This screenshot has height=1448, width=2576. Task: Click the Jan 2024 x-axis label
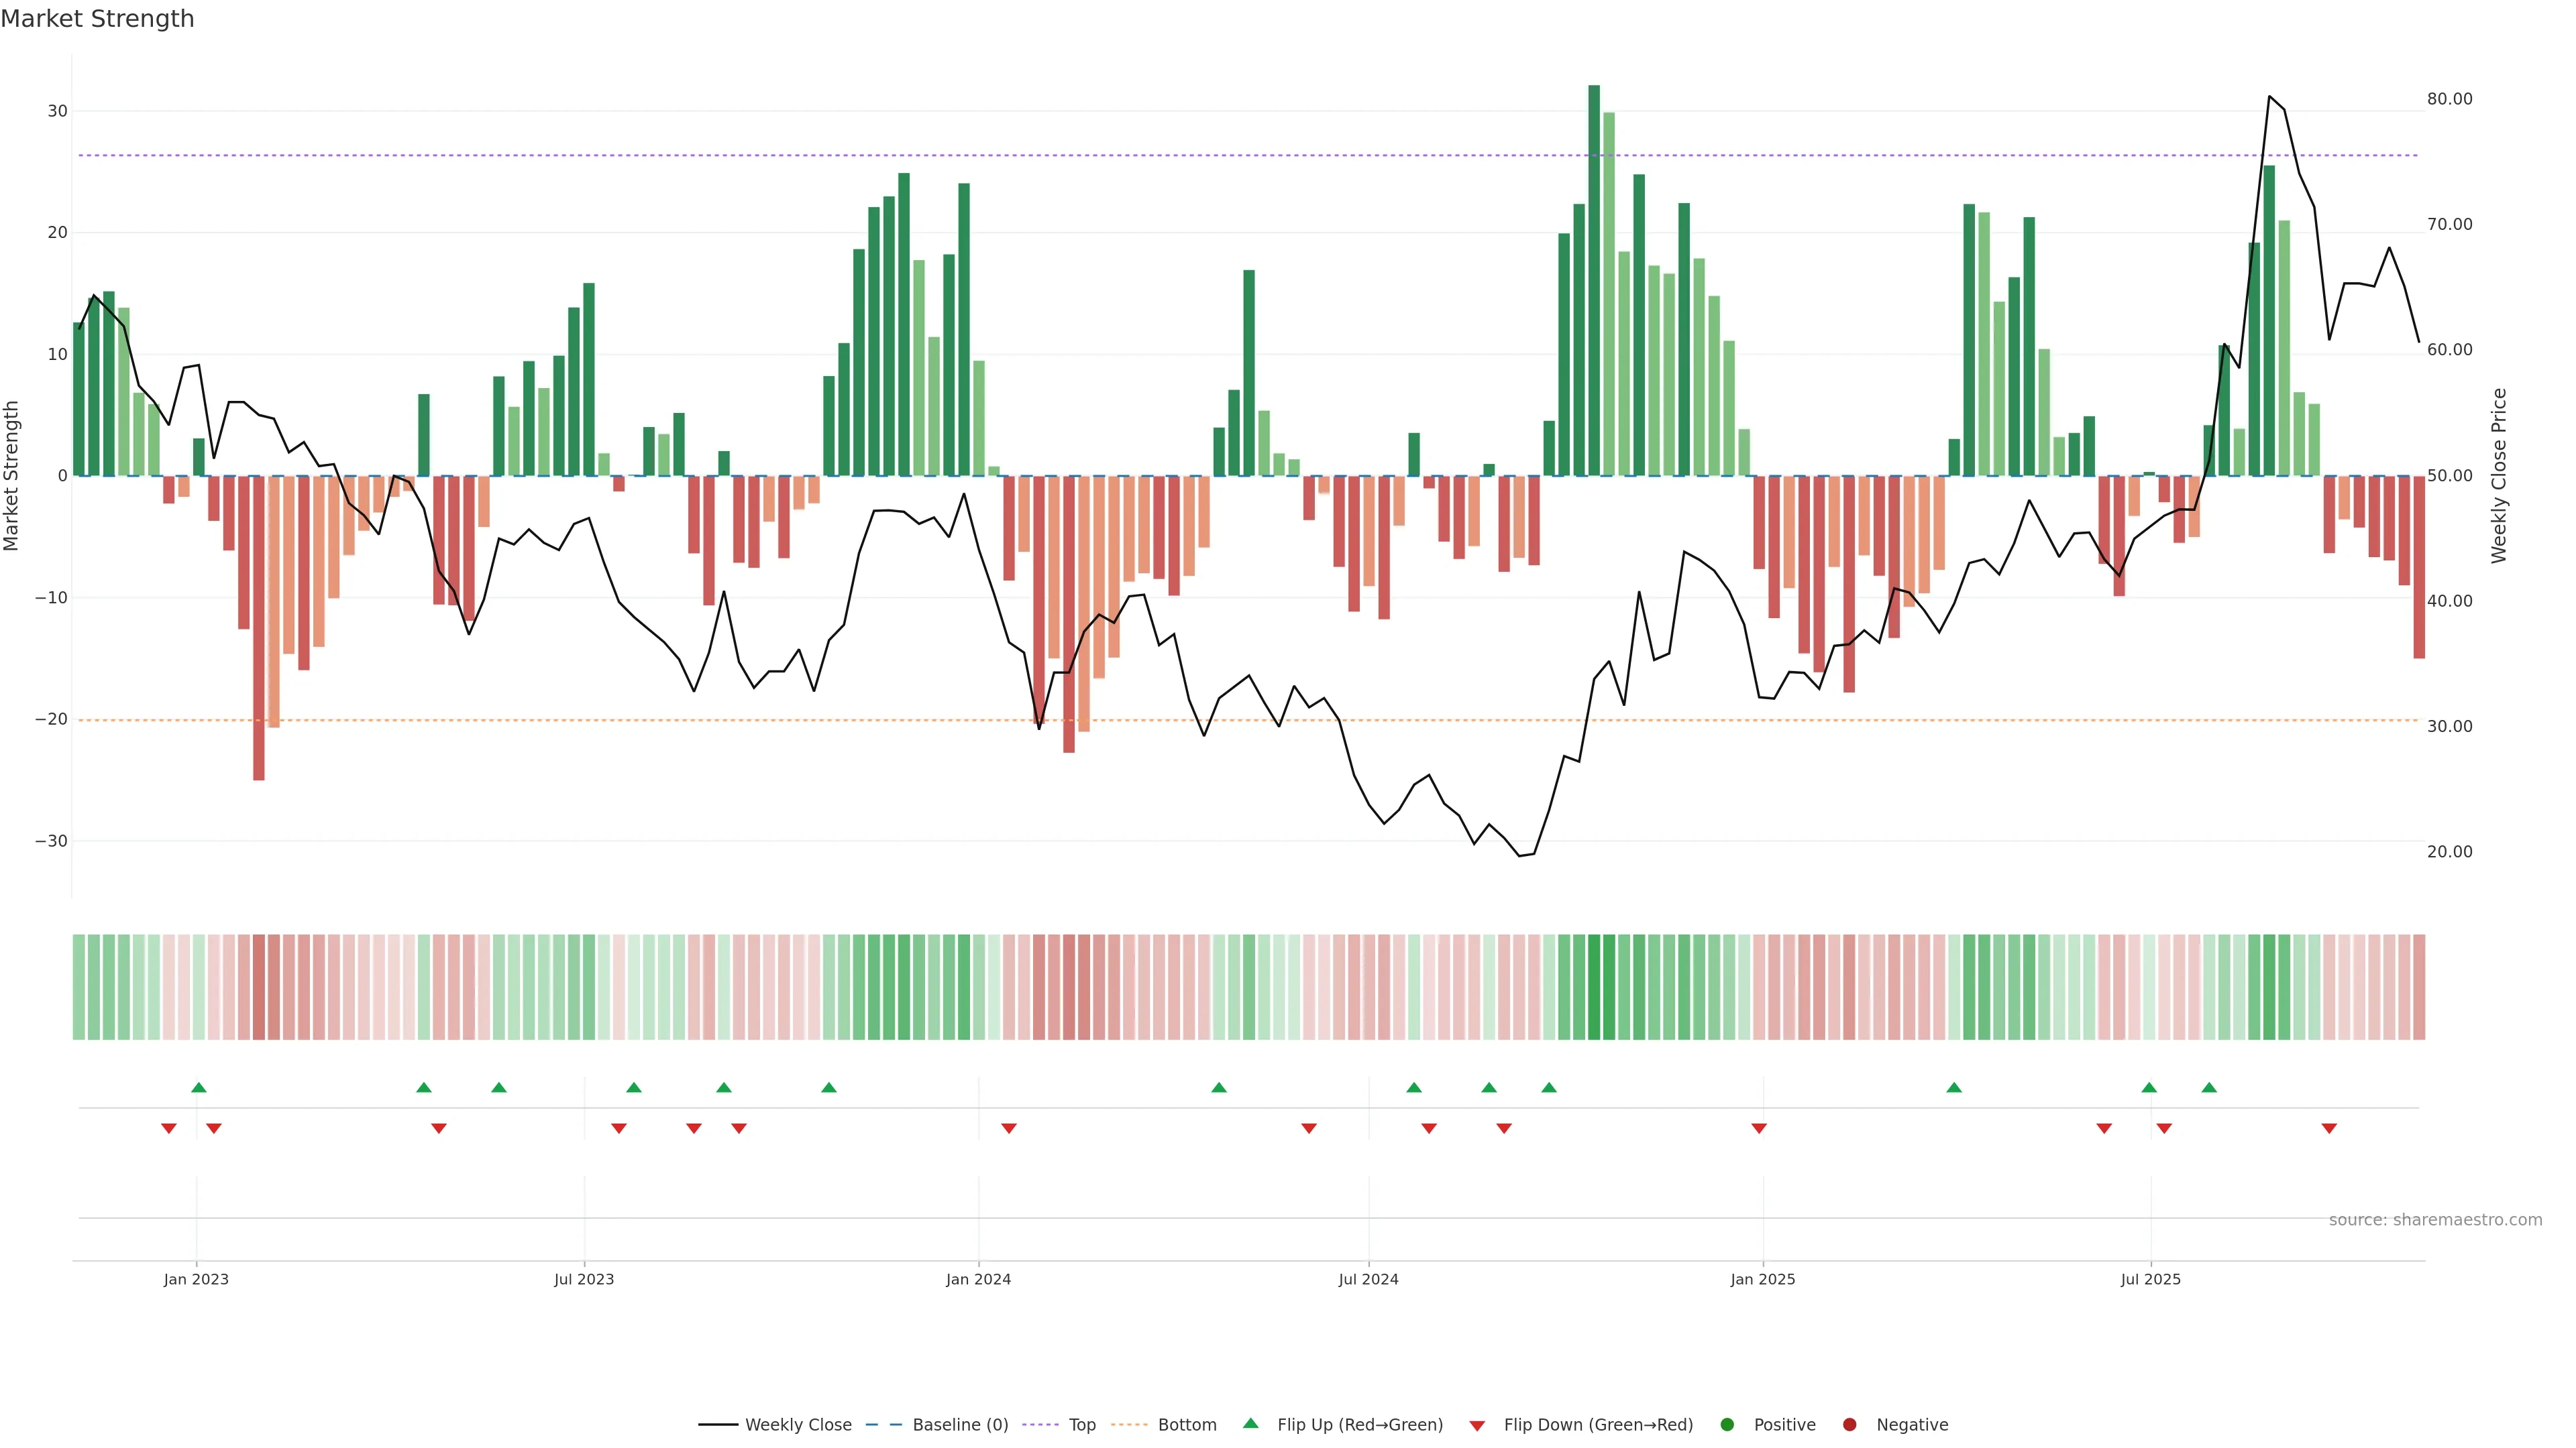[978, 1279]
